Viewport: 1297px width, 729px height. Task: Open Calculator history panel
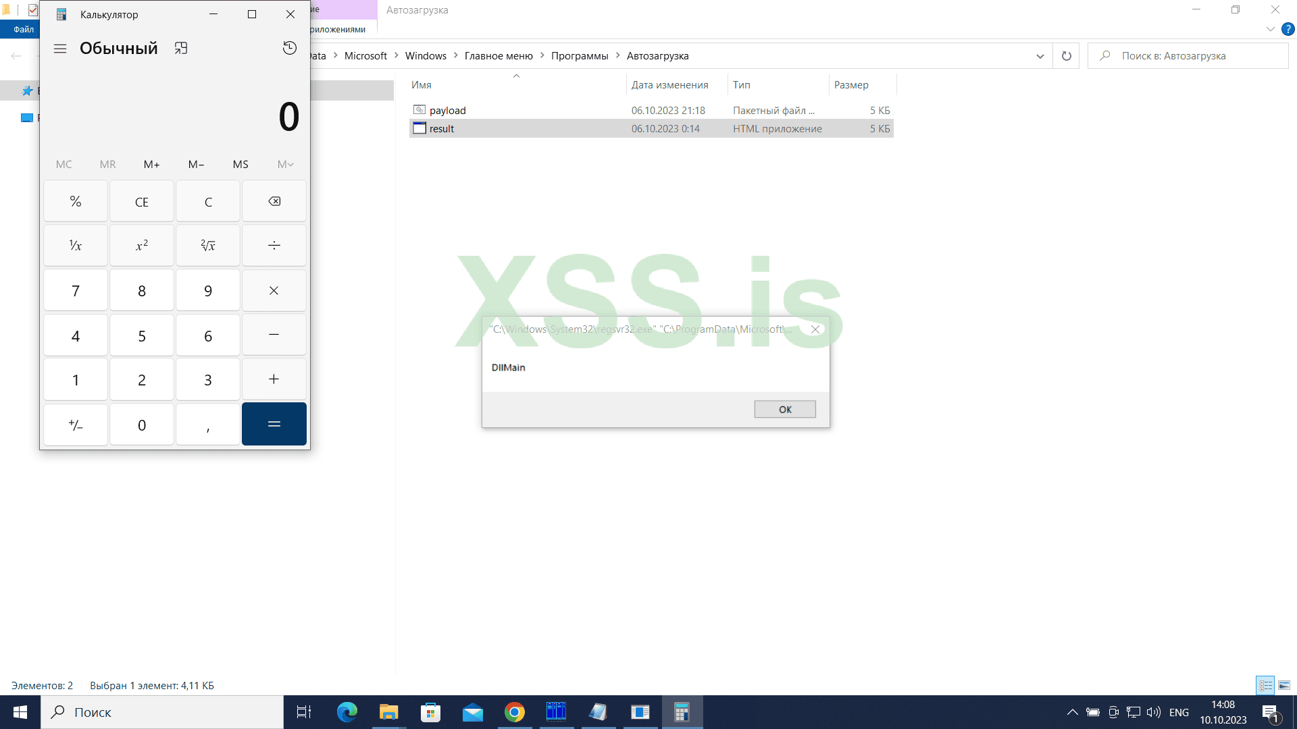pyautogui.click(x=289, y=48)
